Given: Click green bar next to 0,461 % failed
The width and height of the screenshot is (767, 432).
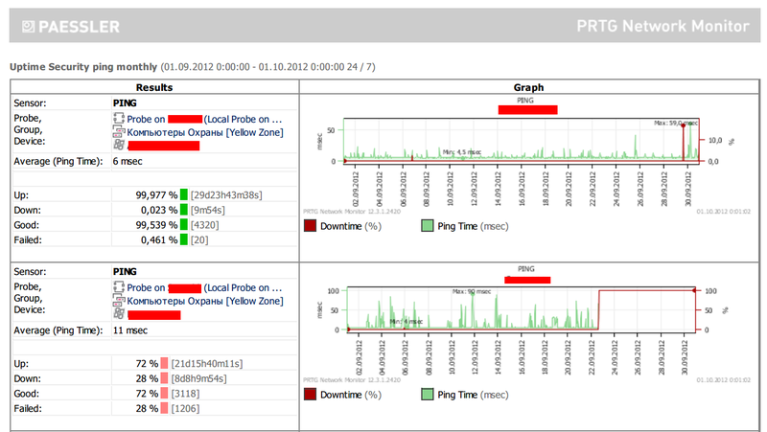Looking at the screenshot, I should tap(184, 239).
